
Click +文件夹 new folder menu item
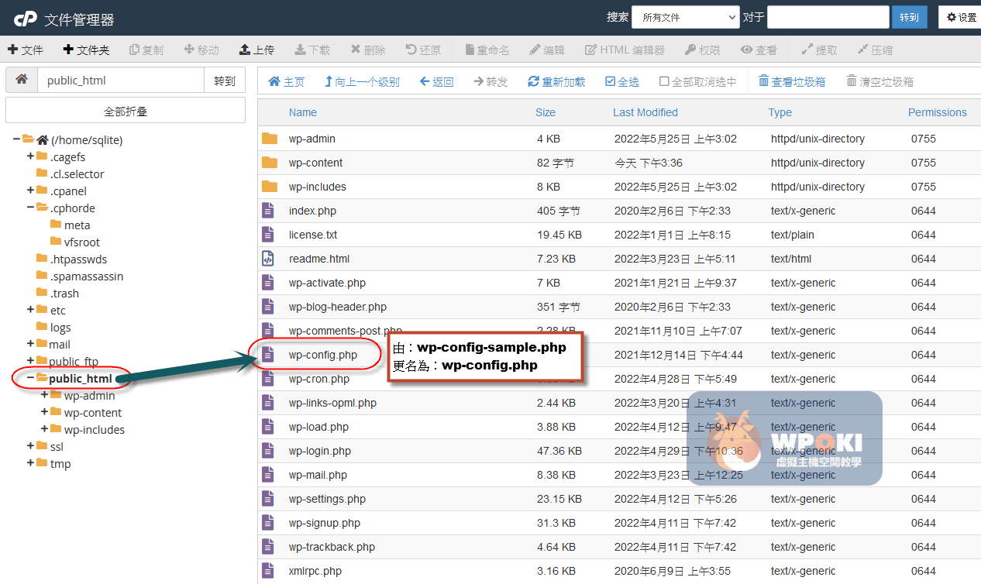[x=86, y=50]
